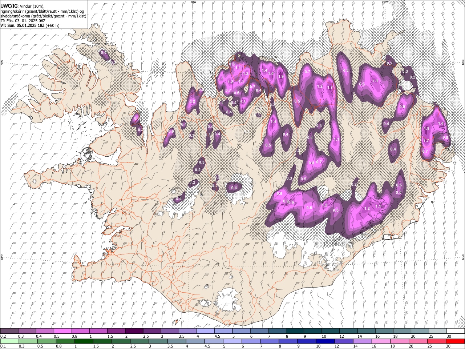Click the upper legend swatch between 0.5 and 0.8
The height and width of the screenshot is (349, 465).
pyautogui.click(x=63, y=331)
